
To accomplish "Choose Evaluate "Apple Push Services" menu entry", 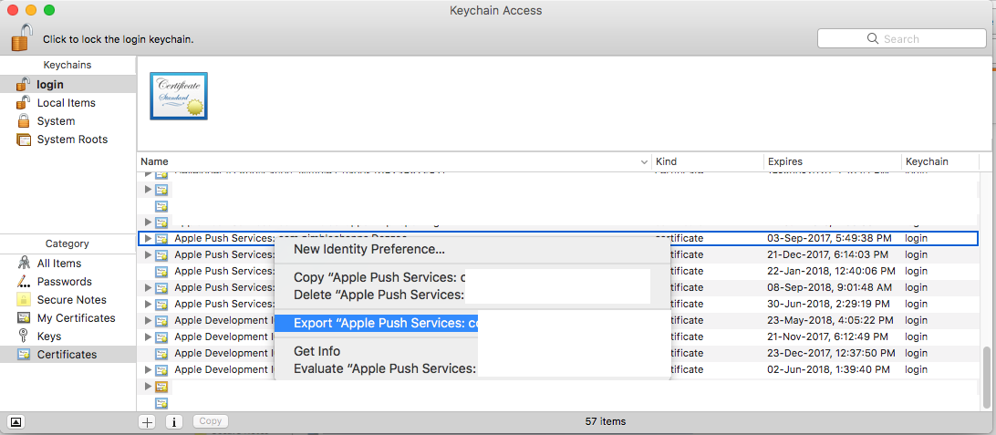I will tap(472, 368).
